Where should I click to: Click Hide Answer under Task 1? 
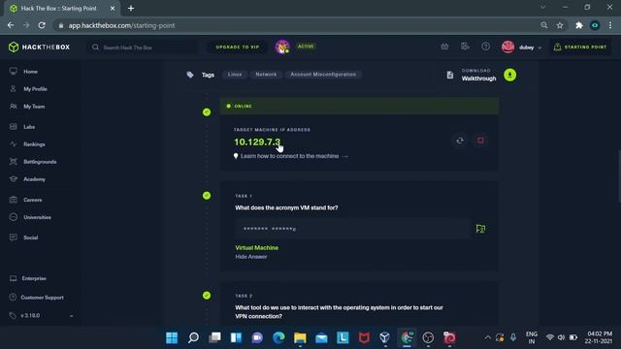[x=251, y=257]
